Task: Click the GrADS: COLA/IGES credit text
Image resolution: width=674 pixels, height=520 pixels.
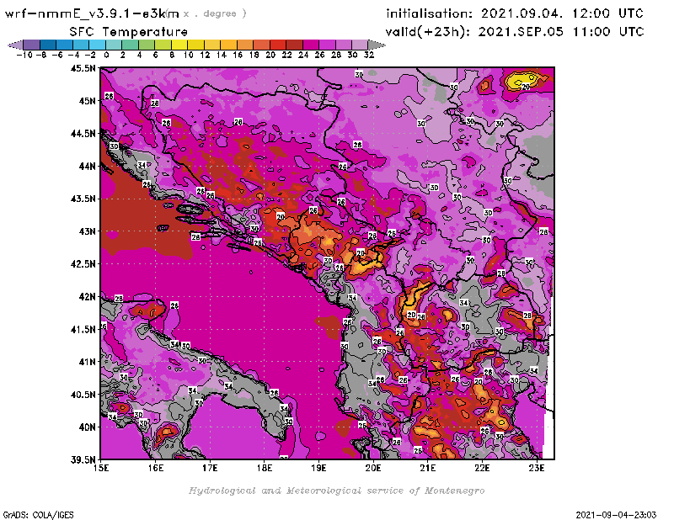Action: (38, 514)
